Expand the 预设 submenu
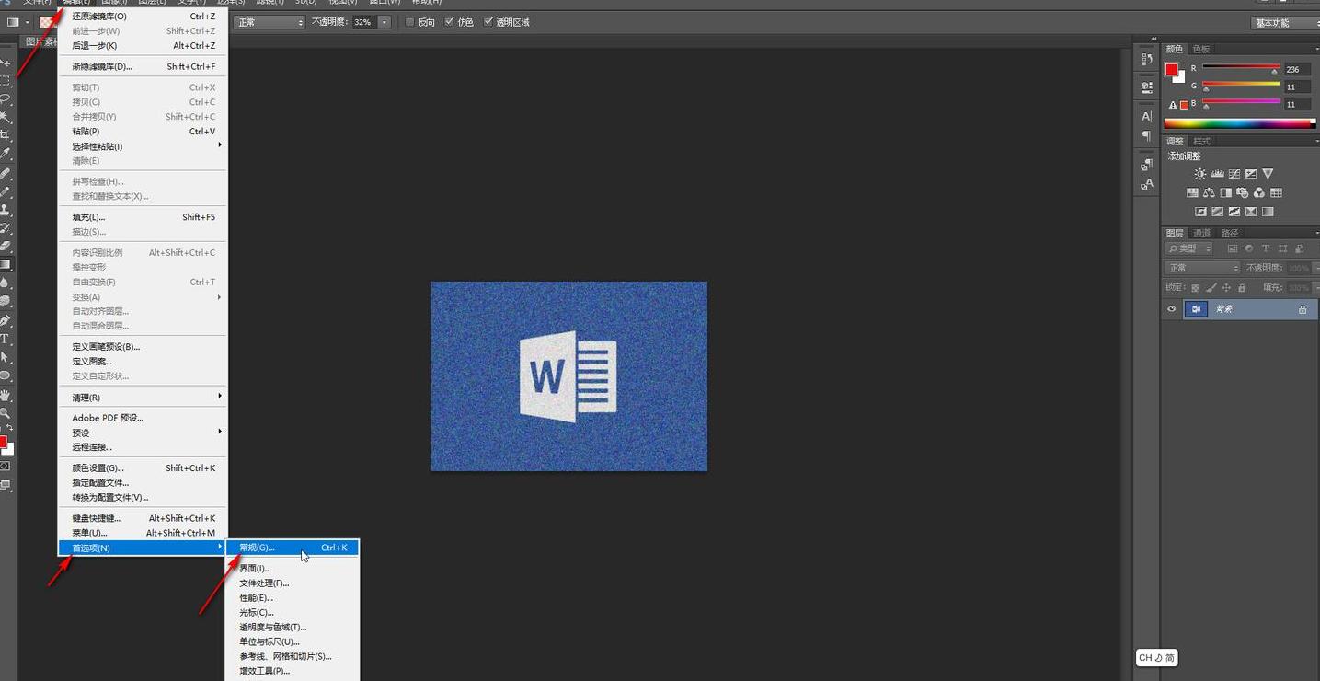This screenshot has height=681, width=1320. tap(143, 433)
